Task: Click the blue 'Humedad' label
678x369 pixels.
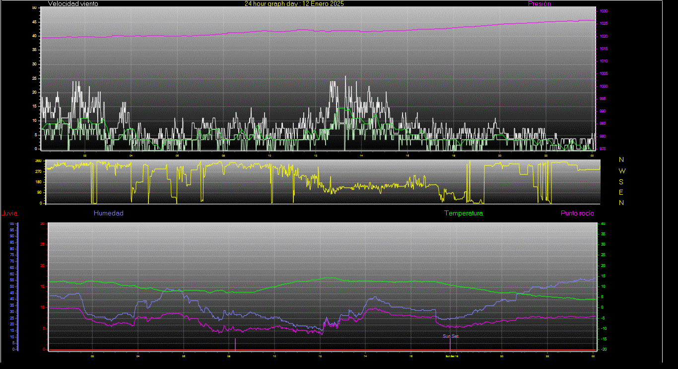Action: pos(108,213)
